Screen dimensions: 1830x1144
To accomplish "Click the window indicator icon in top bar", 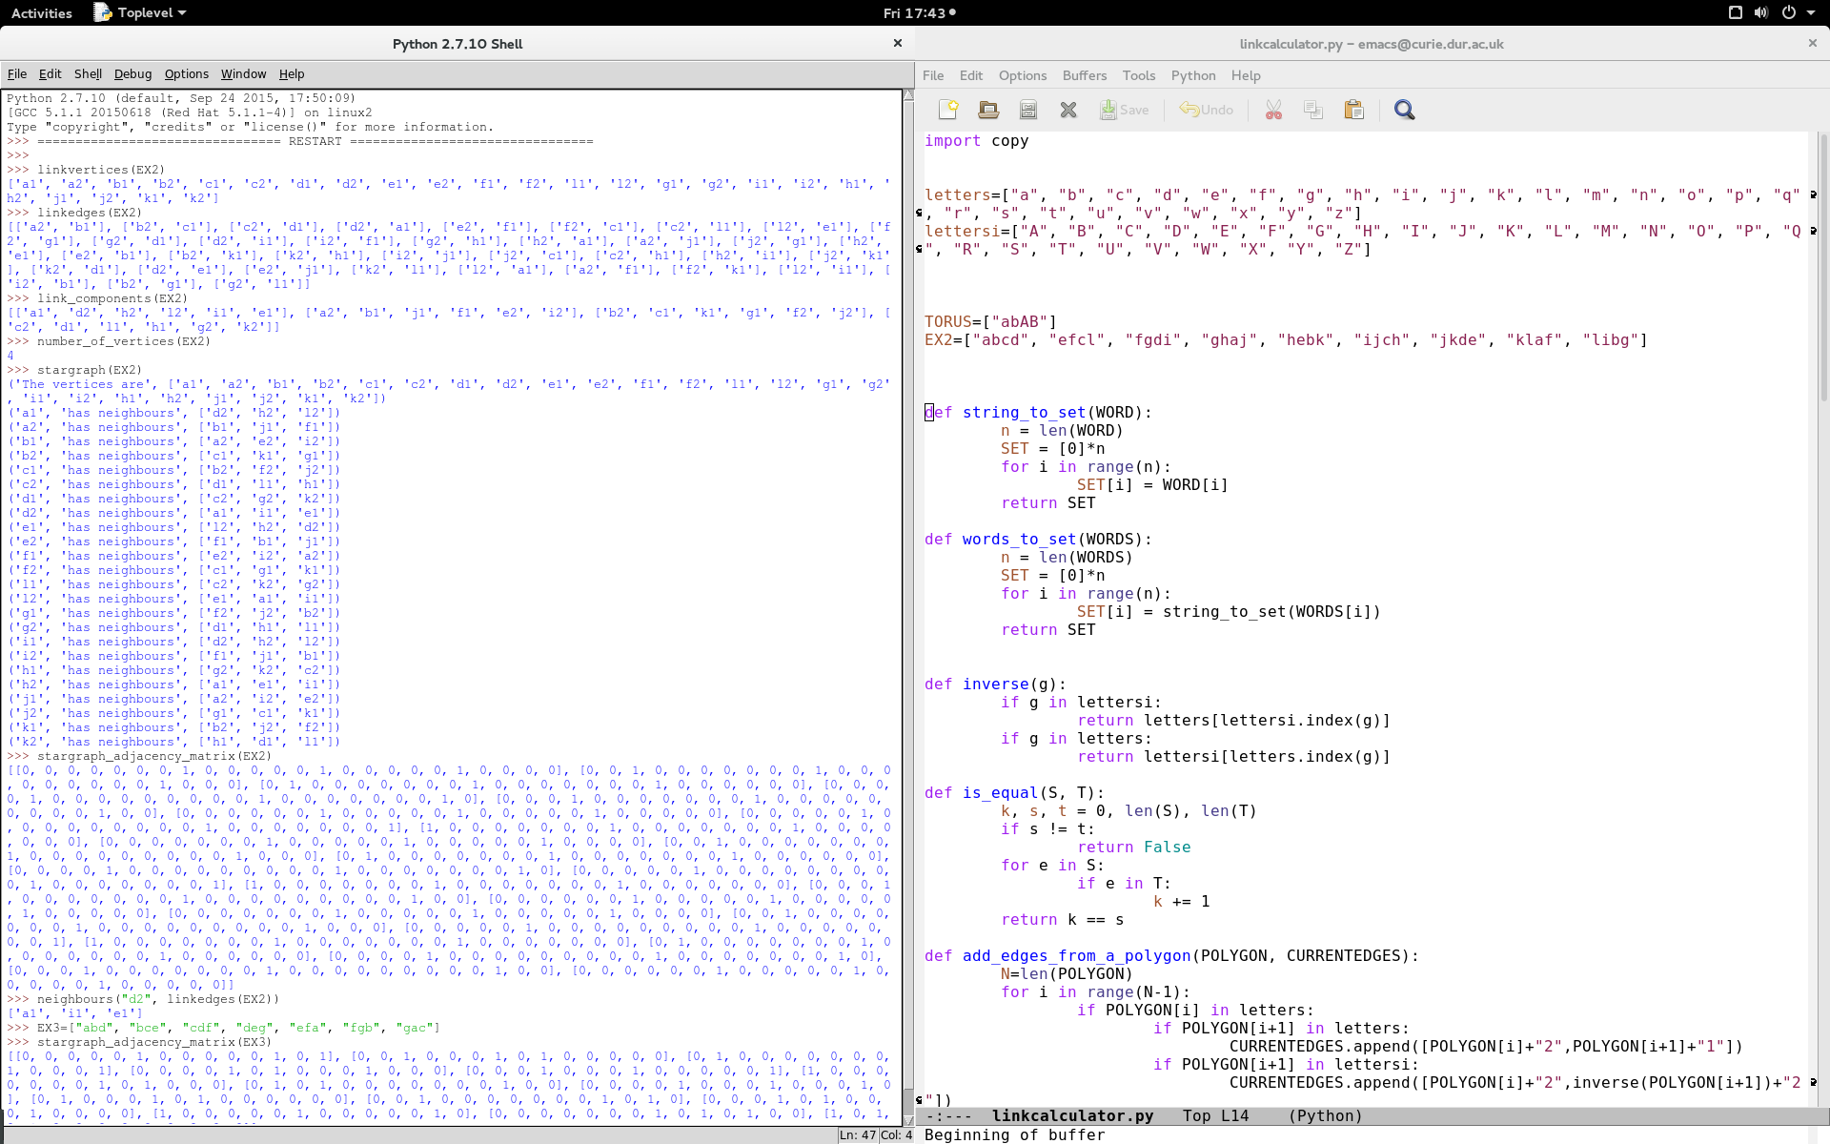I will pyautogui.click(x=1735, y=12).
